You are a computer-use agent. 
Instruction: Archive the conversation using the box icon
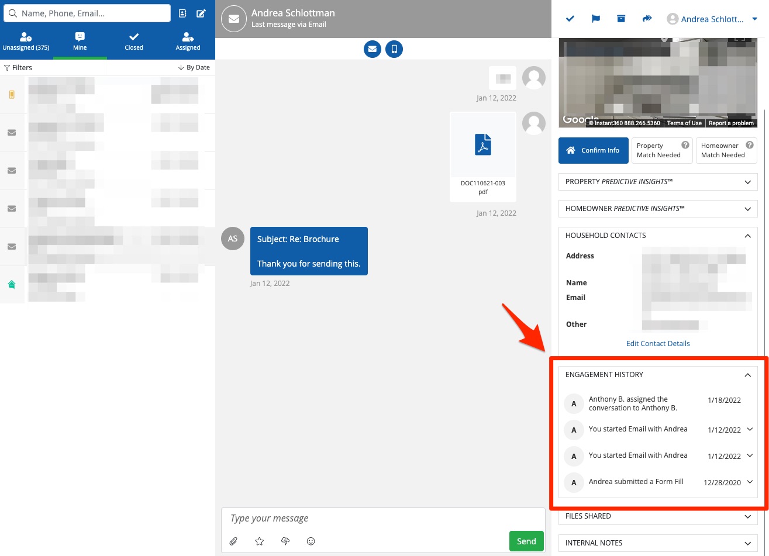tap(621, 19)
